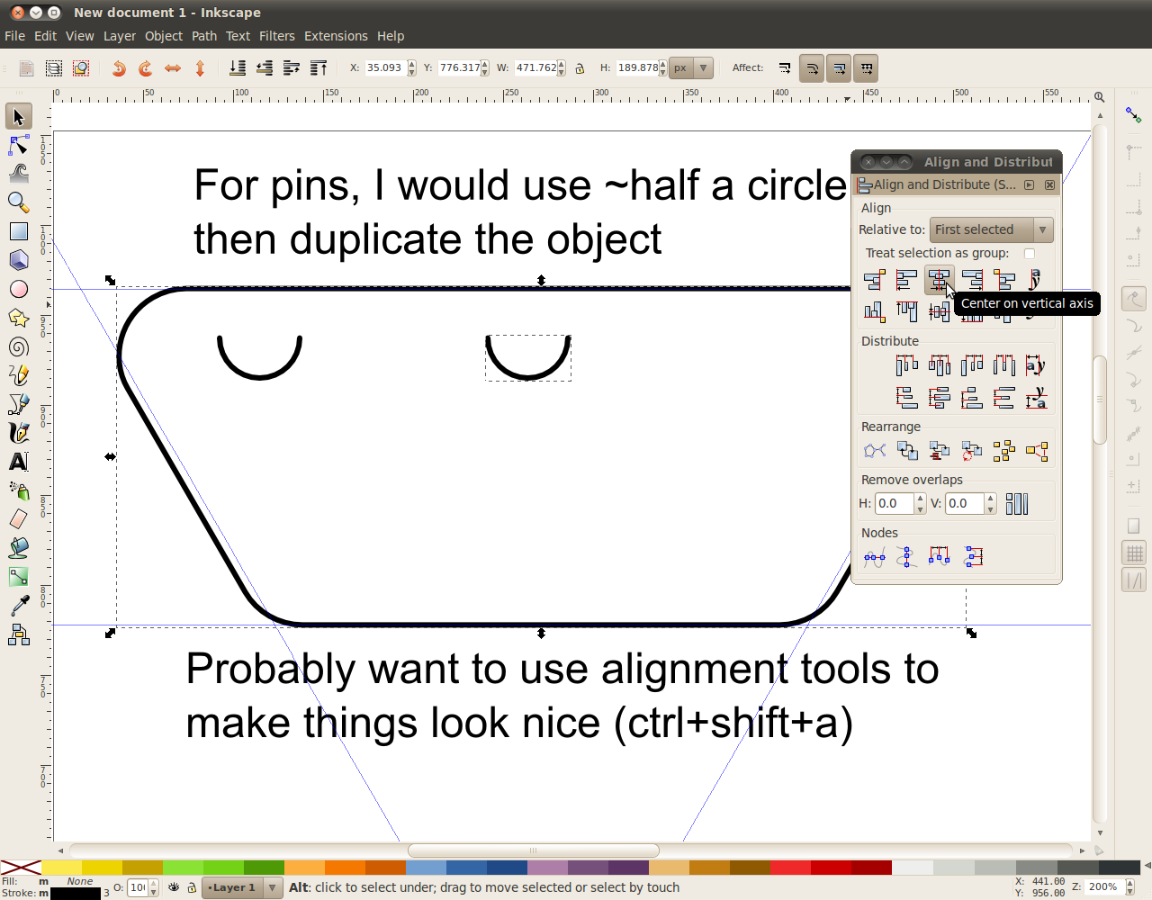Click the X coordinate input field
Viewport: 1152px width, 900px height.
pyautogui.click(x=385, y=68)
